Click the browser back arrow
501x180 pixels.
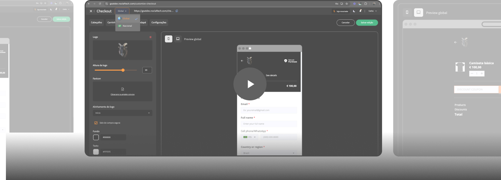[89, 3]
